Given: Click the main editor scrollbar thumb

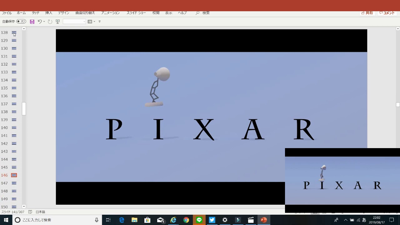Looking at the screenshot, I should coord(398,105).
